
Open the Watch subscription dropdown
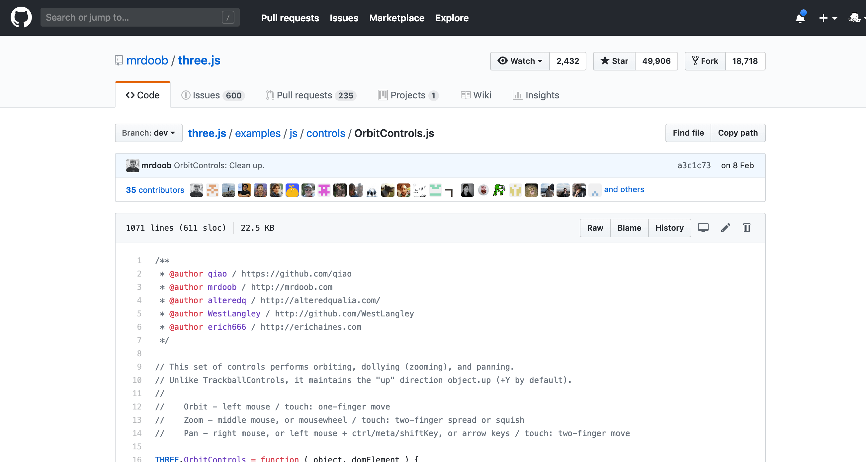point(520,61)
